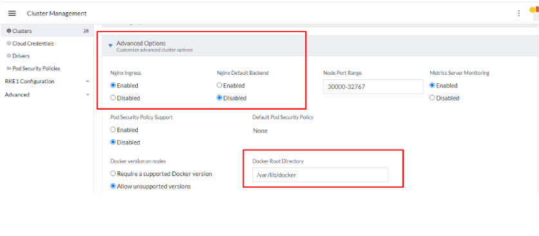Click the Drivers sidebar icon

click(x=9, y=55)
